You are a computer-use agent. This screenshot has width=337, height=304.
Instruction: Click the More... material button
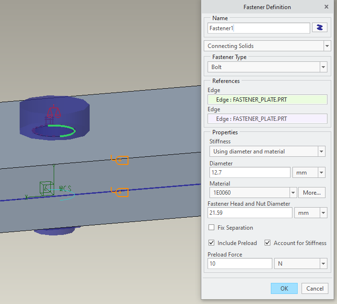tap(312, 193)
